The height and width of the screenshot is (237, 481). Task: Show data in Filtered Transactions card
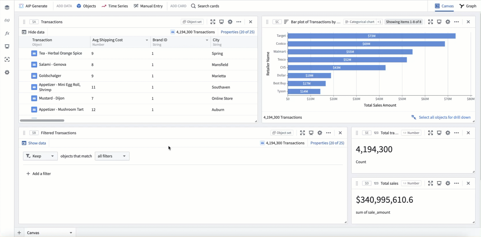coord(34,143)
